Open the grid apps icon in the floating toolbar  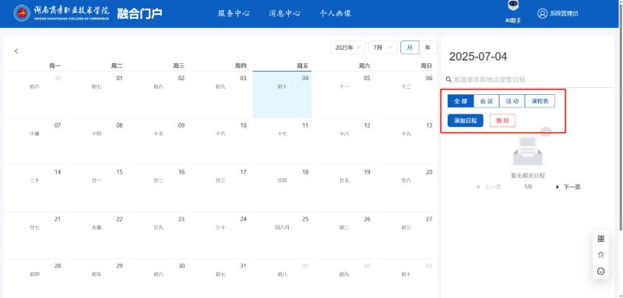600,239
